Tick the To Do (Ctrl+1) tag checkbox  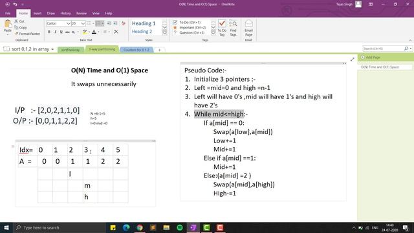(x=175, y=23)
